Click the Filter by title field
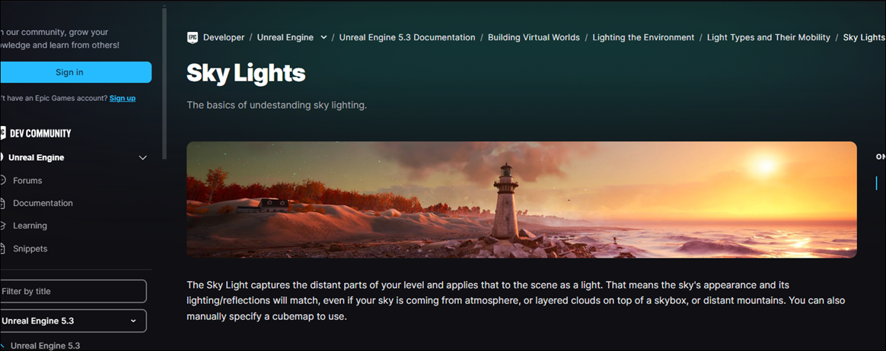The image size is (886, 351). (72, 291)
